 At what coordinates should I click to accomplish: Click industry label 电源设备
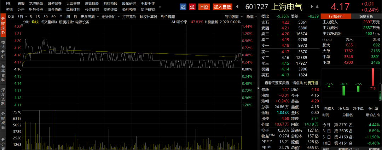click(82, 22)
